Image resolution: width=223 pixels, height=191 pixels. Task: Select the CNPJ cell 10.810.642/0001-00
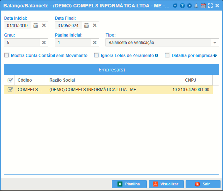[x=191, y=90]
